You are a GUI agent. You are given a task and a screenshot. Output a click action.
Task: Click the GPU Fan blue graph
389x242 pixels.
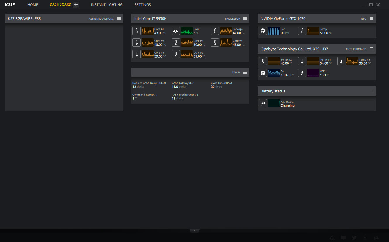[x=274, y=31]
